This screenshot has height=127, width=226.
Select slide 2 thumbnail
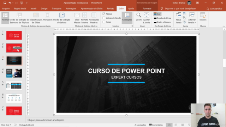pos(14,48)
